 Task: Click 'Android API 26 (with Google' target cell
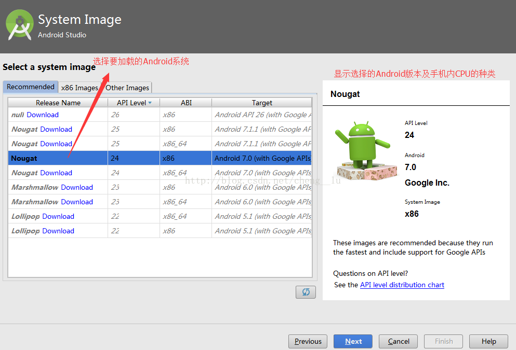tap(262, 115)
